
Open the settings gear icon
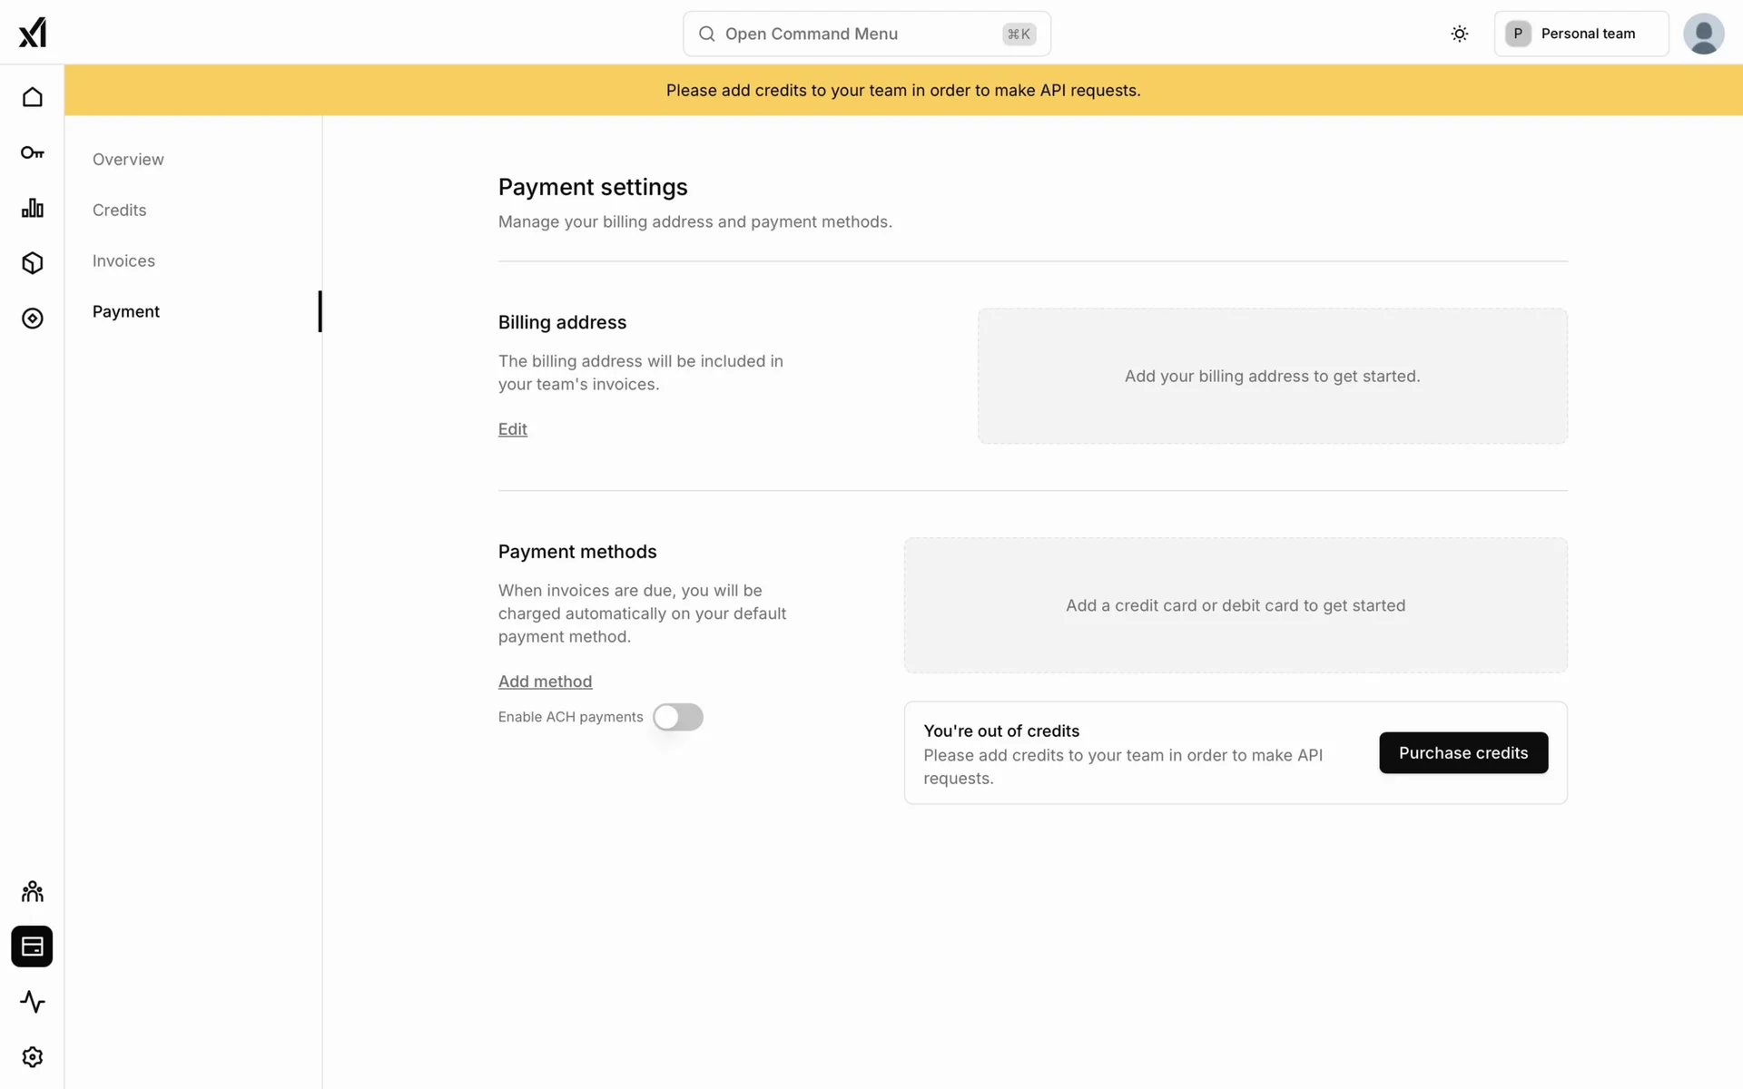(x=33, y=1057)
